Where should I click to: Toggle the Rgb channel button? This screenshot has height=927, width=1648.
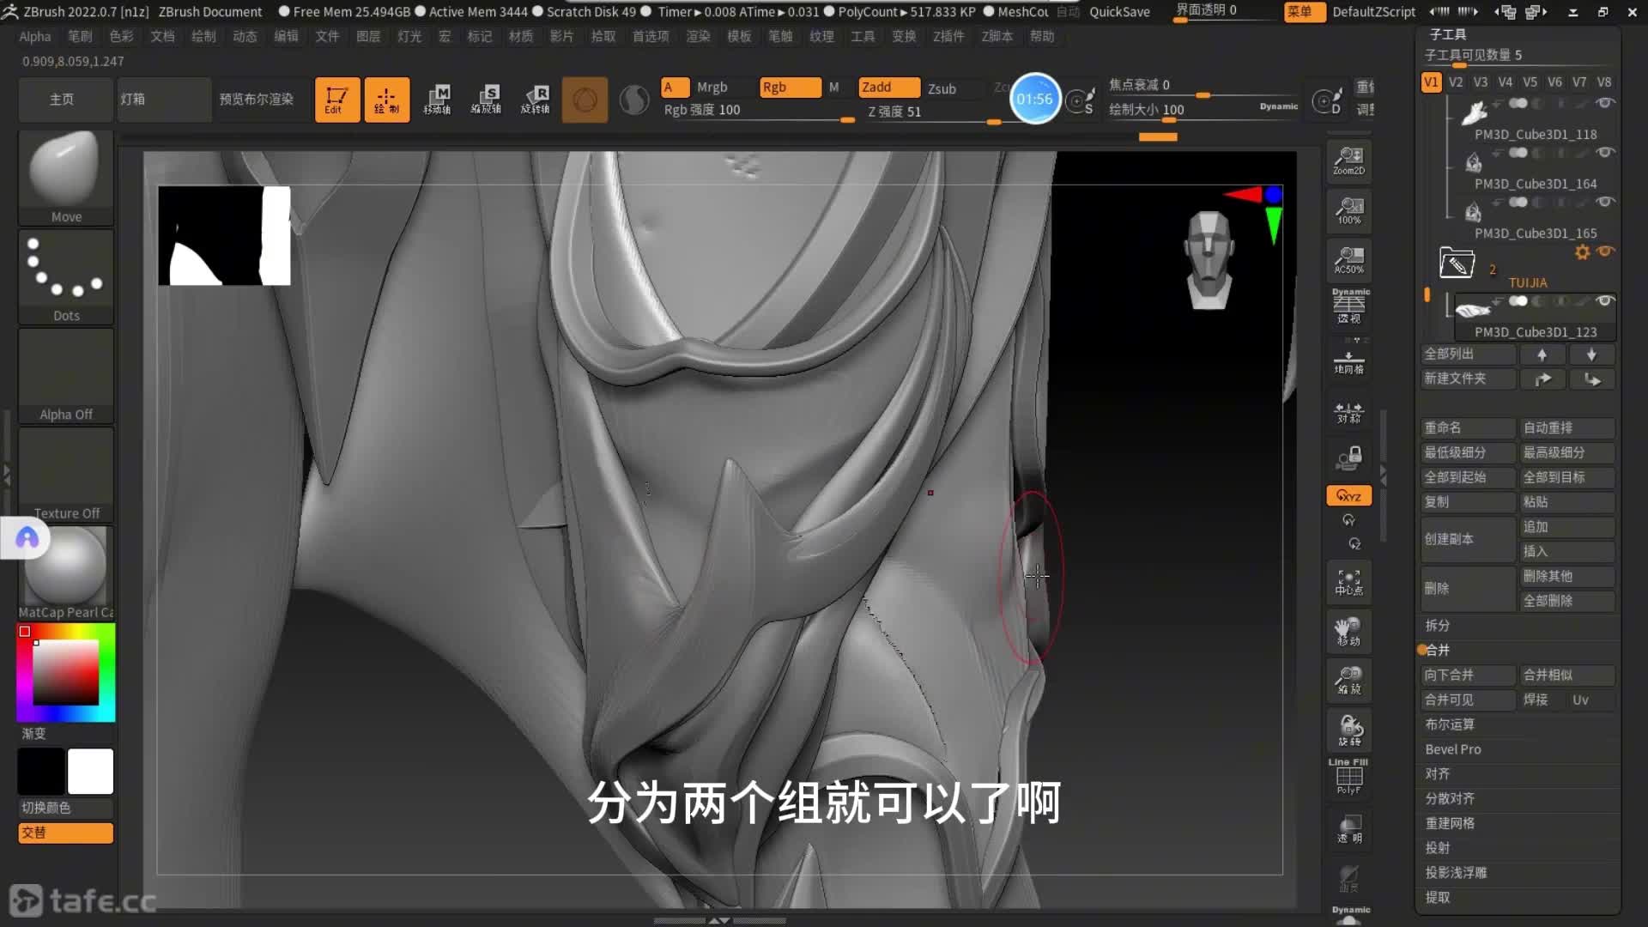click(x=789, y=88)
